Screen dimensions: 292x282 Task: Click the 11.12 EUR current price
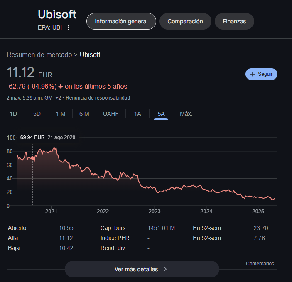29,72
